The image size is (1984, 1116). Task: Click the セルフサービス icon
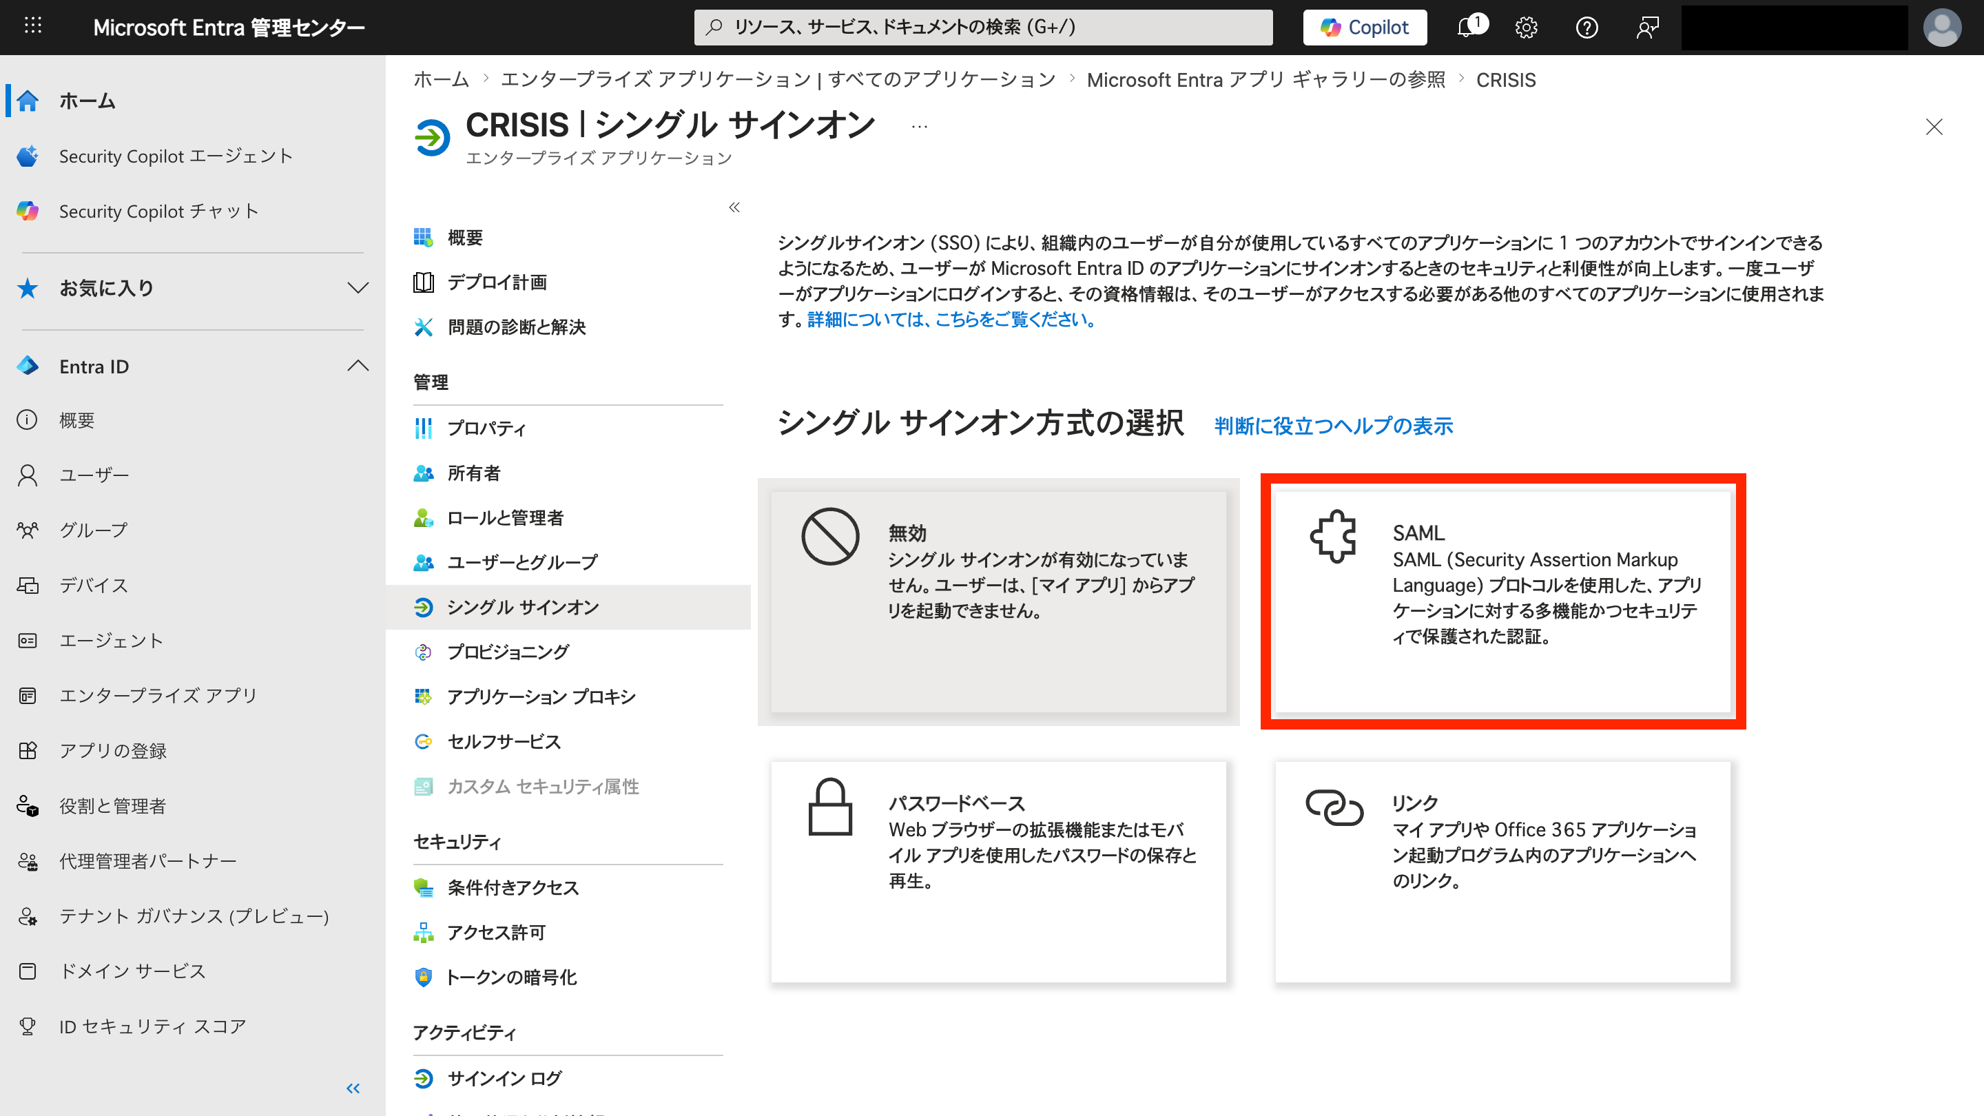[423, 742]
